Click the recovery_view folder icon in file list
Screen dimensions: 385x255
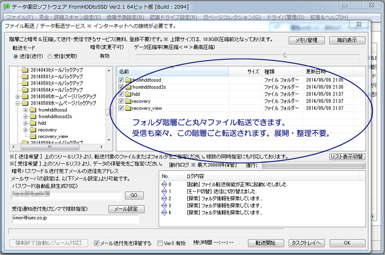pyautogui.click(x=128, y=108)
